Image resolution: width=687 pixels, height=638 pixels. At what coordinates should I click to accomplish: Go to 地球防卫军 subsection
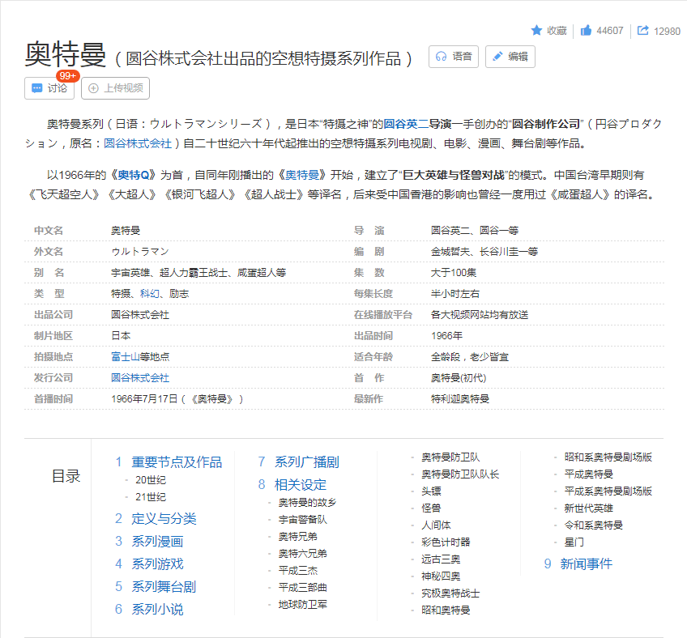pos(303,605)
